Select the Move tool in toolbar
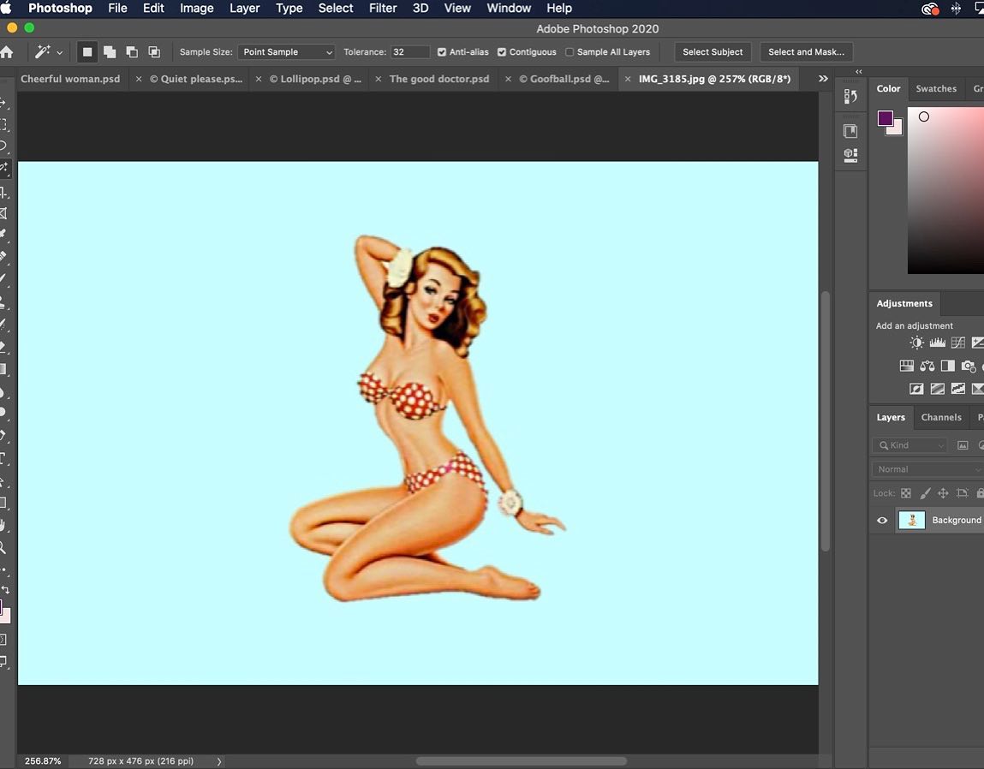 click(3, 103)
